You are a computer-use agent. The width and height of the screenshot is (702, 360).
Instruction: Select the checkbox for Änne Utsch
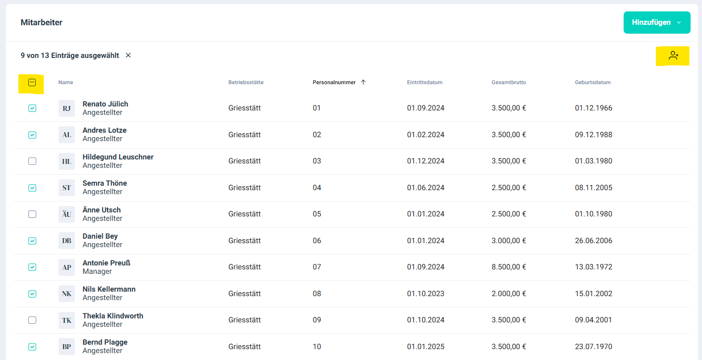click(x=32, y=214)
